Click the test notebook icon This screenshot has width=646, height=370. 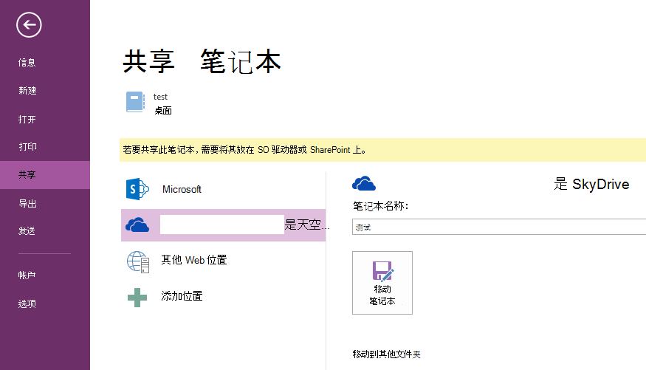click(135, 102)
